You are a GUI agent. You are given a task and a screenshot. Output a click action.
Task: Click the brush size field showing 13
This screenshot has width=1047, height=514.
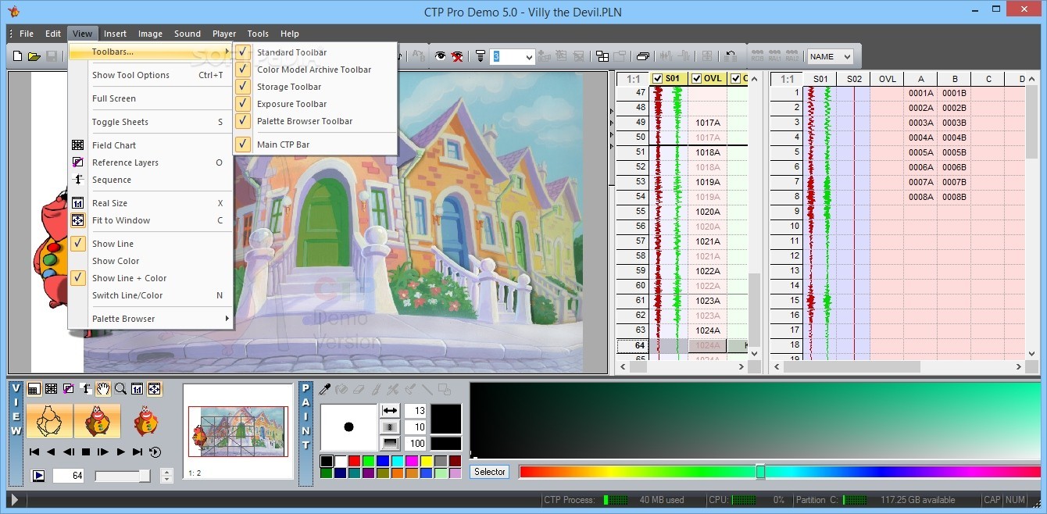[x=416, y=410]
